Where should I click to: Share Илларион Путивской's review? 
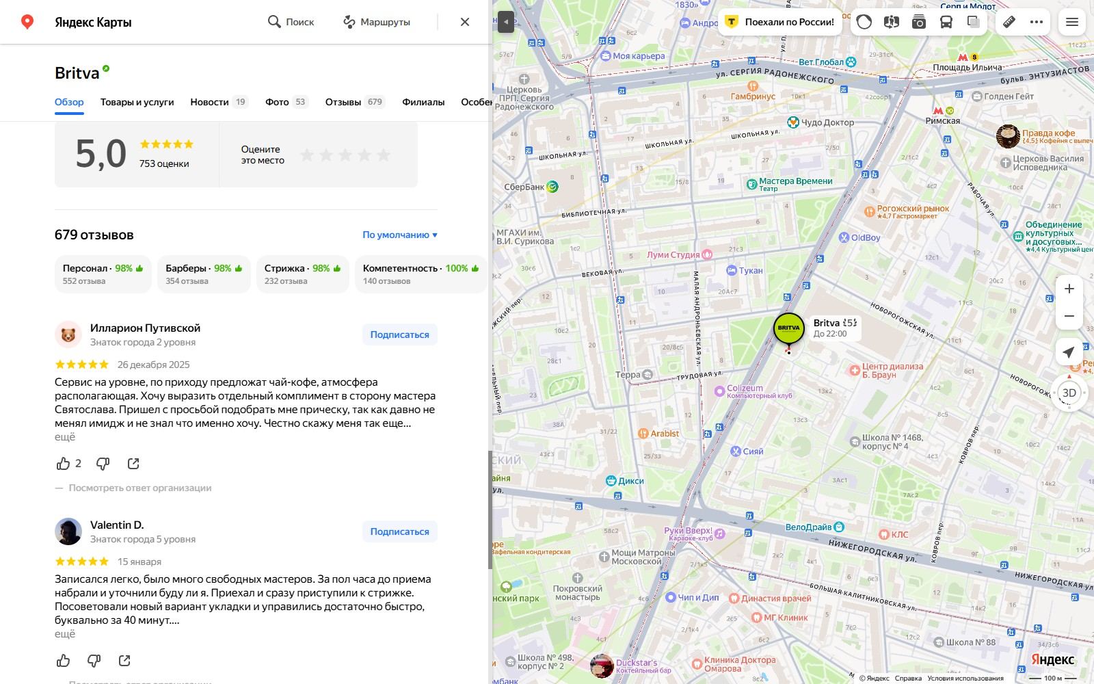[x=133, y=464]
